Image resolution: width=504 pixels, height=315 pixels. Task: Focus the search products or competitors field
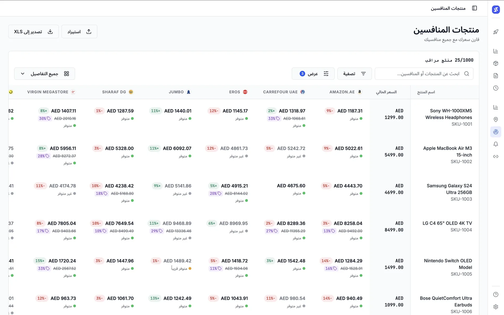[424, 74]
